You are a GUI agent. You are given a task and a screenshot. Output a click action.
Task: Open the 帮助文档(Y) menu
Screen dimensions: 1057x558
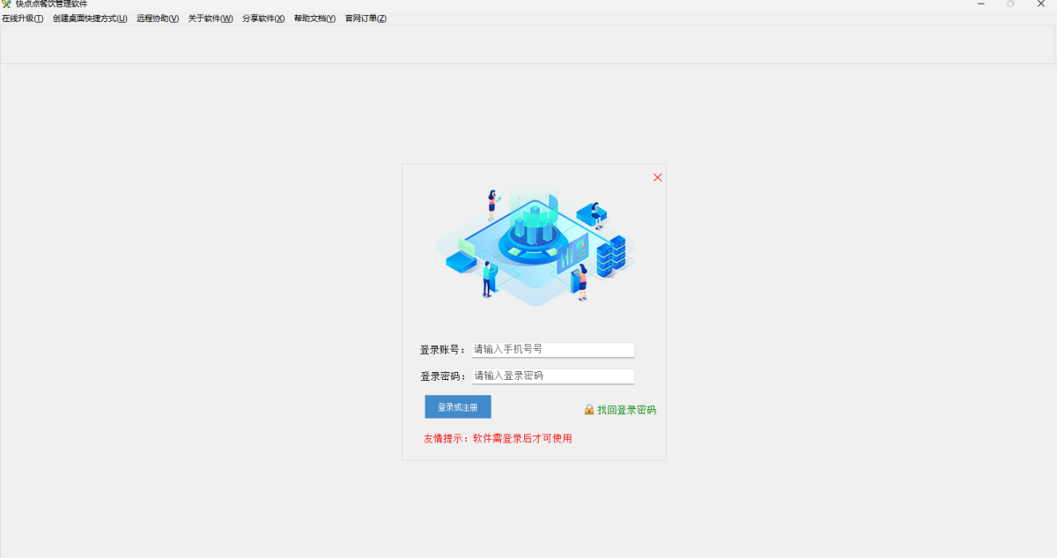click(314, 19)
